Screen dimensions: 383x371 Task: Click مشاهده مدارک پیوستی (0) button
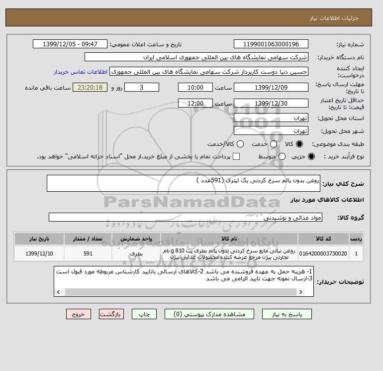[x=209, y=314]
